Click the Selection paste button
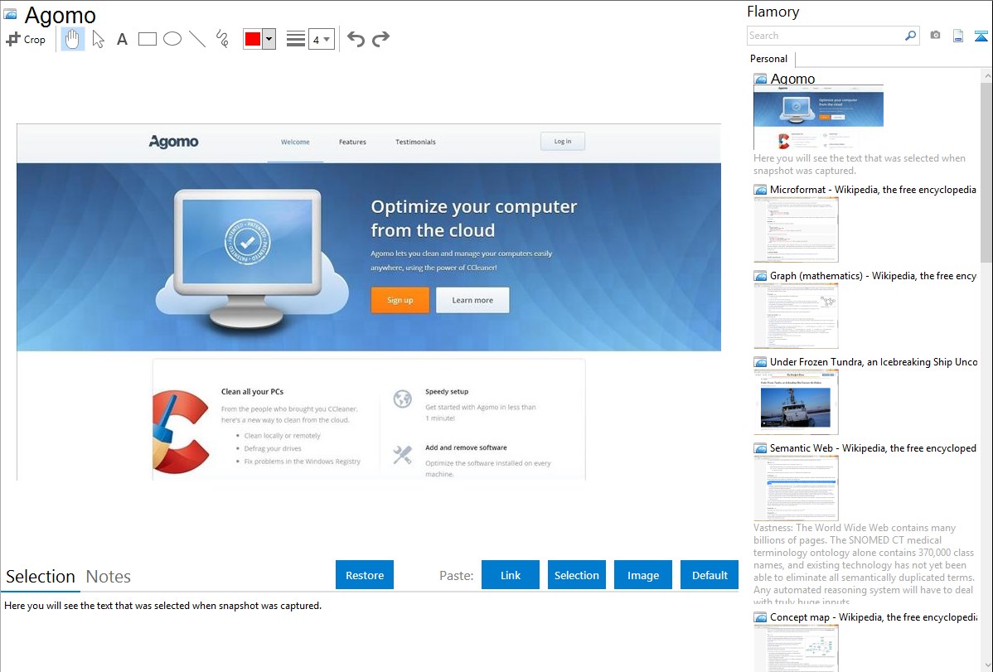Viewport: 993px width, 672px height. [577, 575]
